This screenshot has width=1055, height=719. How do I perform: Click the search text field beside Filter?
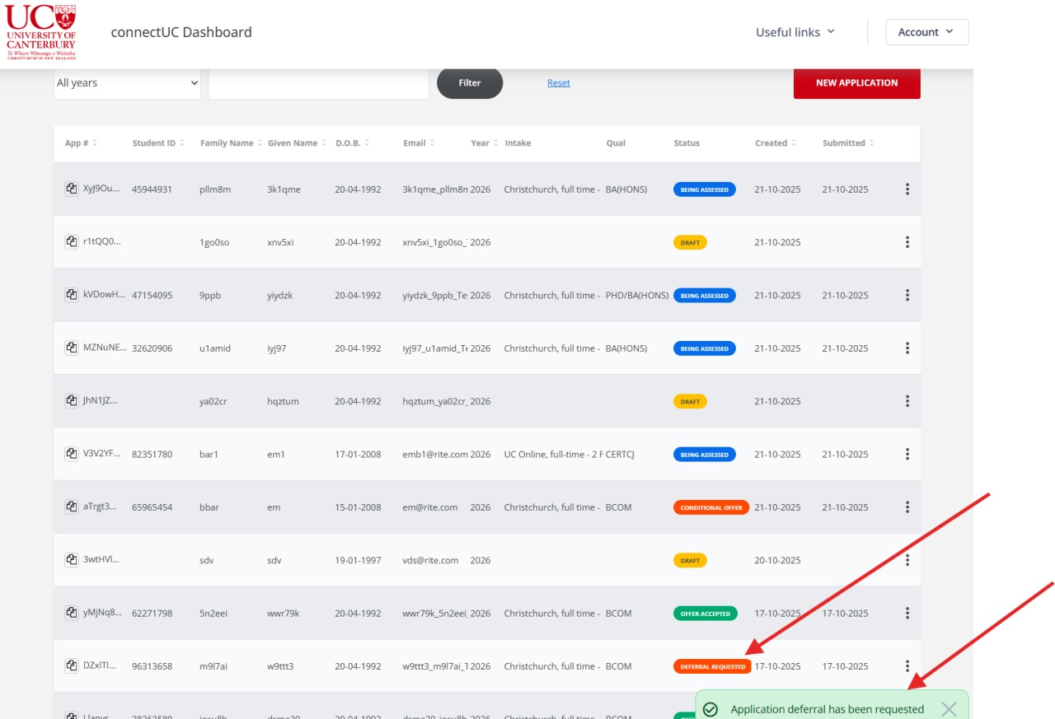pyautogui.click(x=318, y=83)
